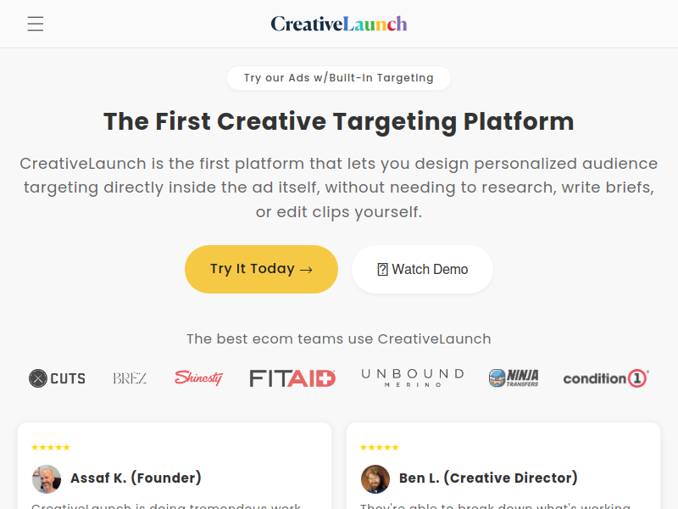Click the Condition 1 logo
This screenshot has width=678, height=509.
(606, 378)
